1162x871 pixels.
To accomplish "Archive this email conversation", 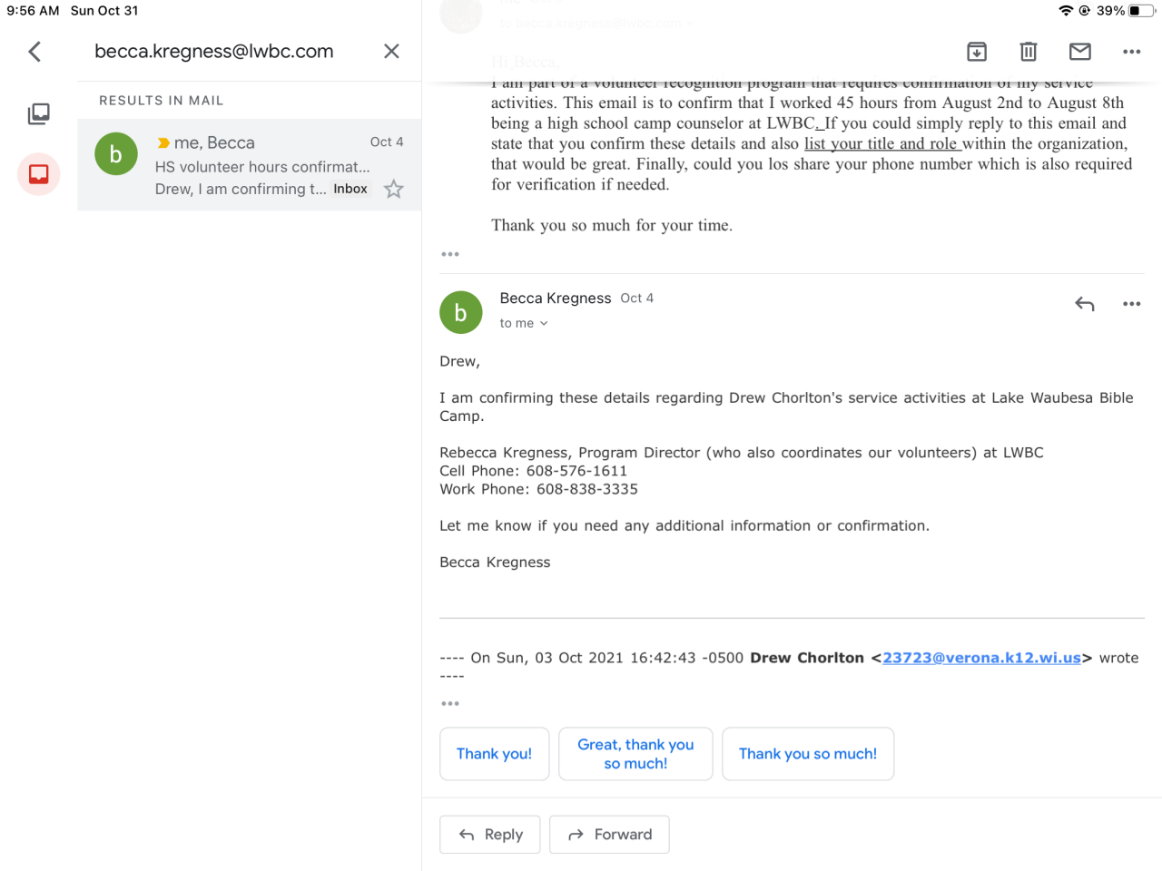I will (x=977, y=52).
